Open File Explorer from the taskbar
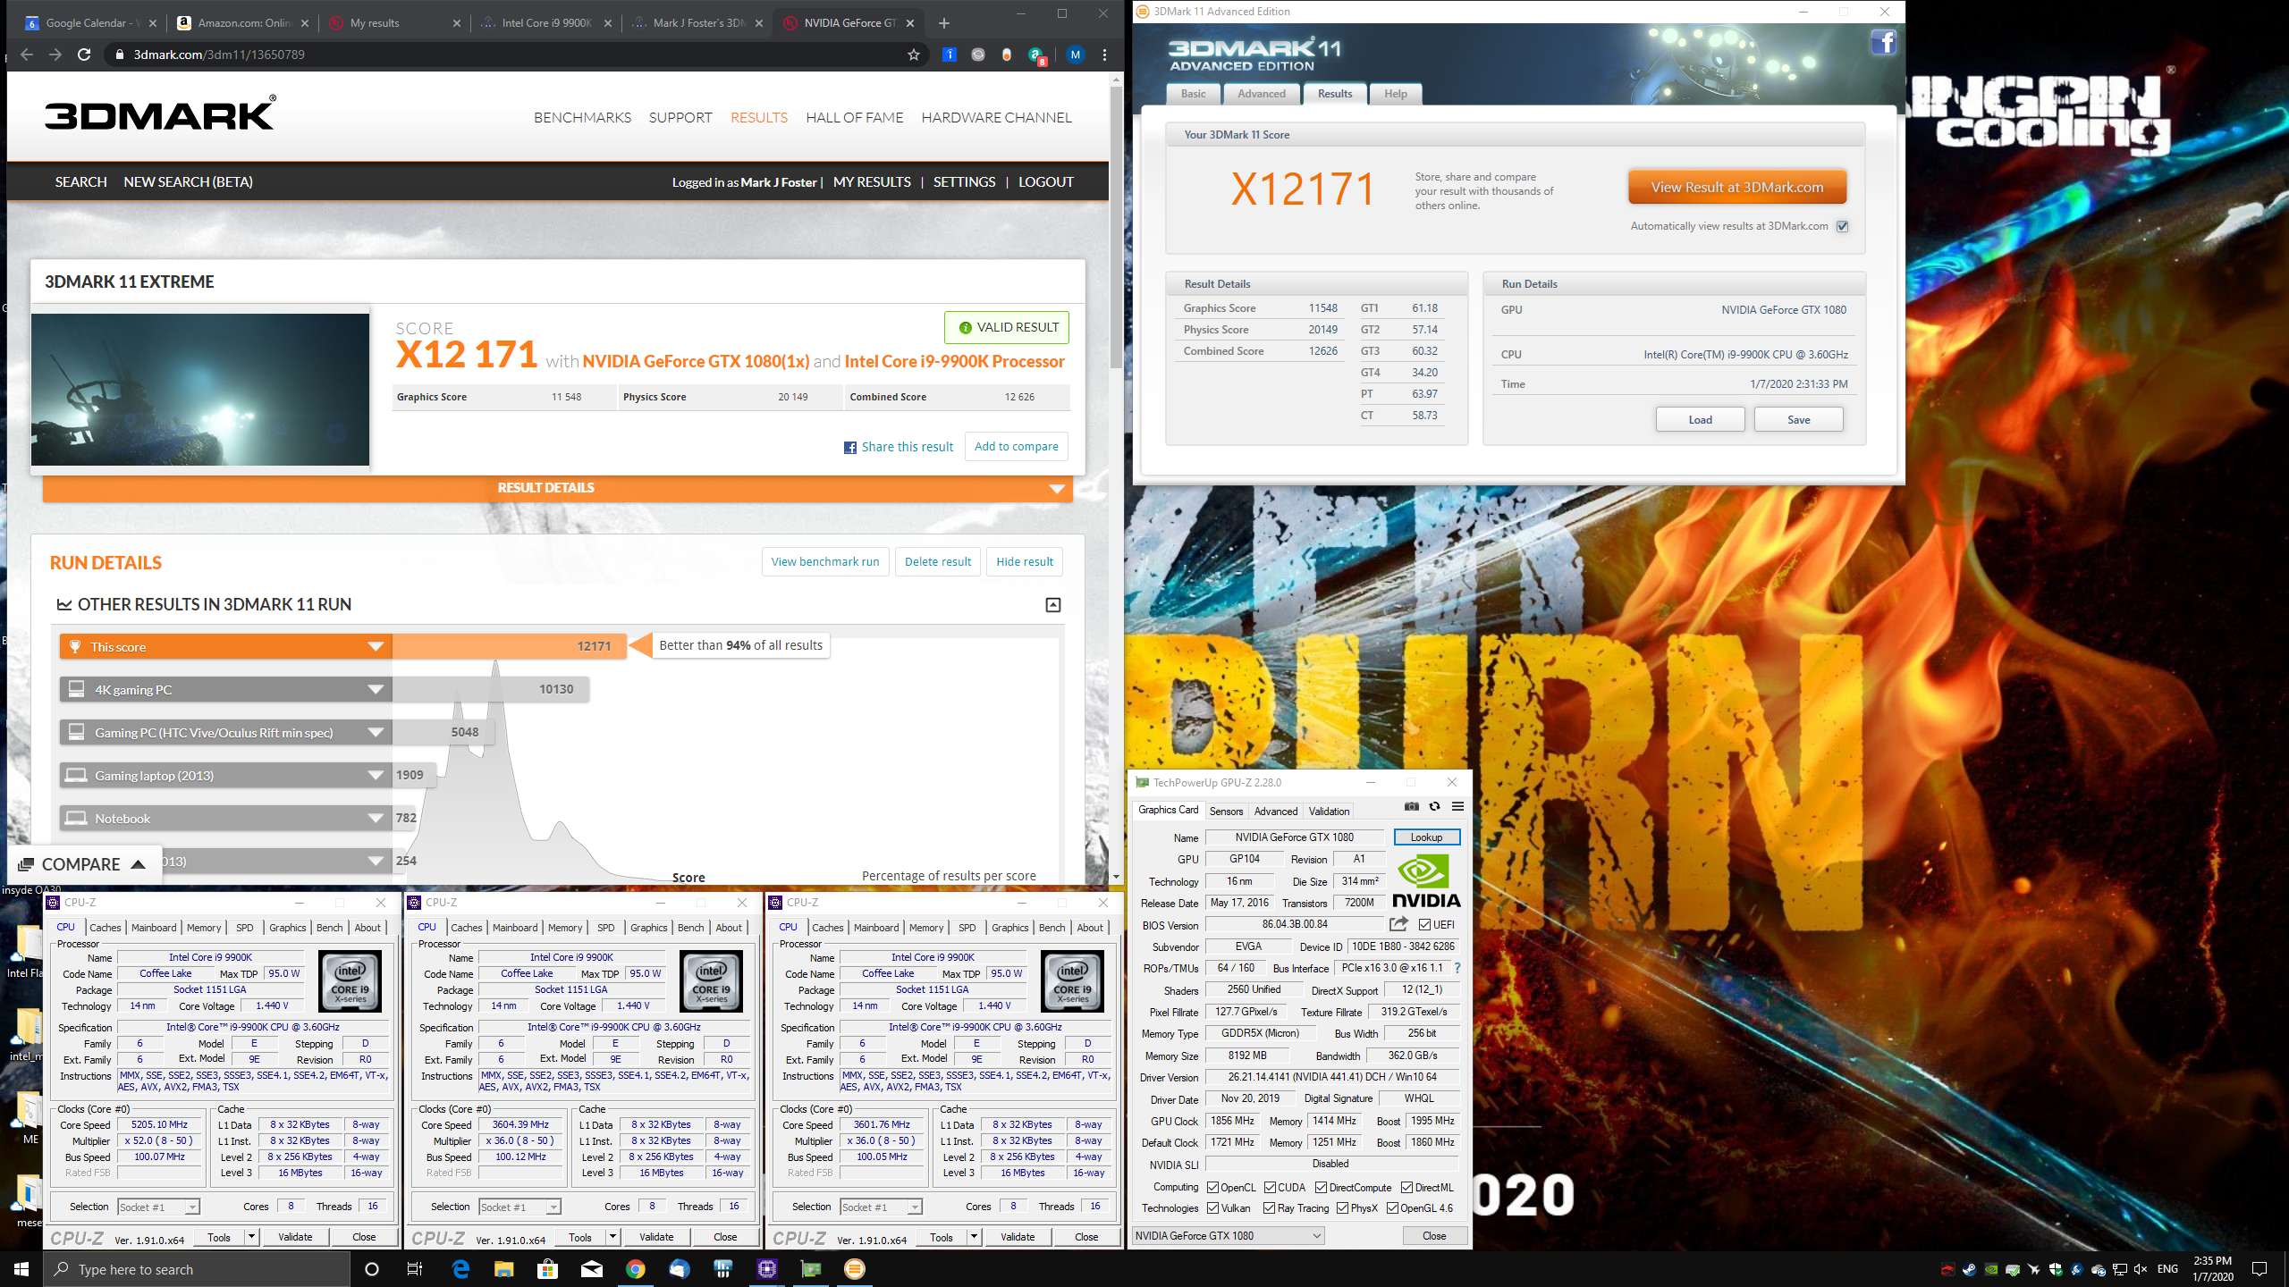Screen dimensions: 2289x1287 504,1269
